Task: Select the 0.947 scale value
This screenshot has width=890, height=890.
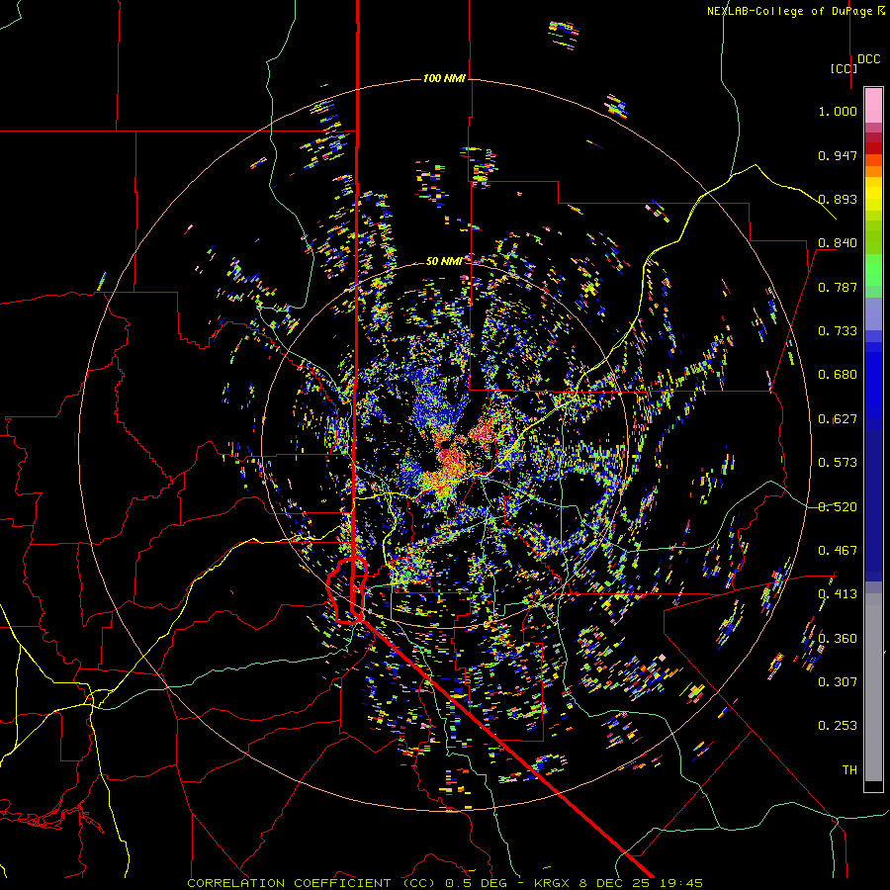Action: point(838,155)
